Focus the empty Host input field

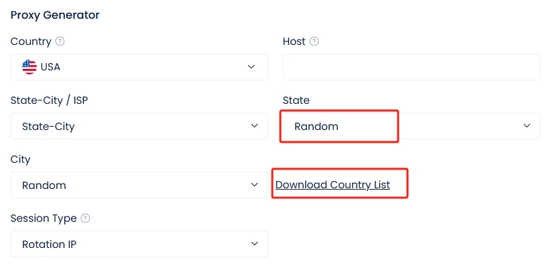[411, 67]
